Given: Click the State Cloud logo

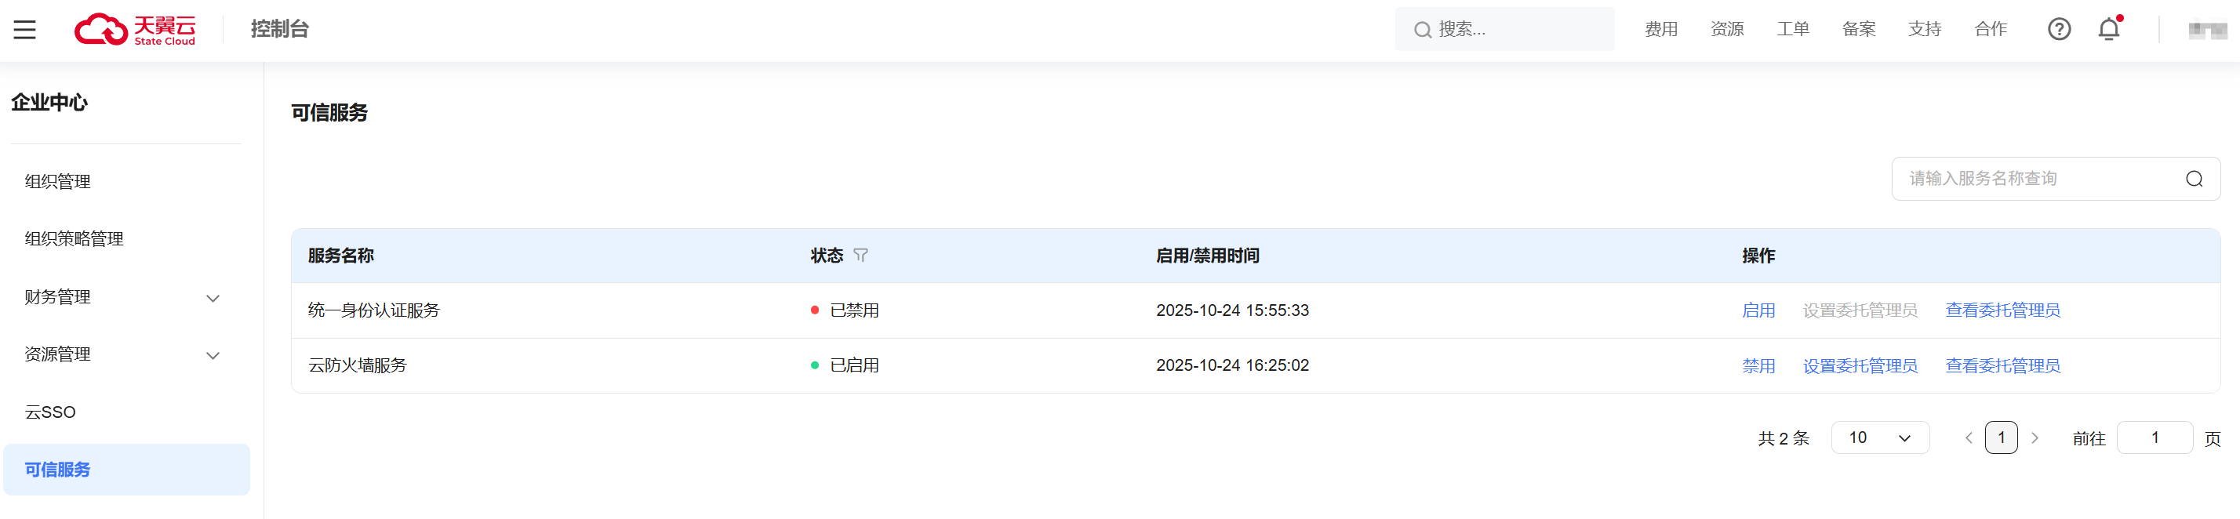Looking at the screenshot, I should pos(135,30).
